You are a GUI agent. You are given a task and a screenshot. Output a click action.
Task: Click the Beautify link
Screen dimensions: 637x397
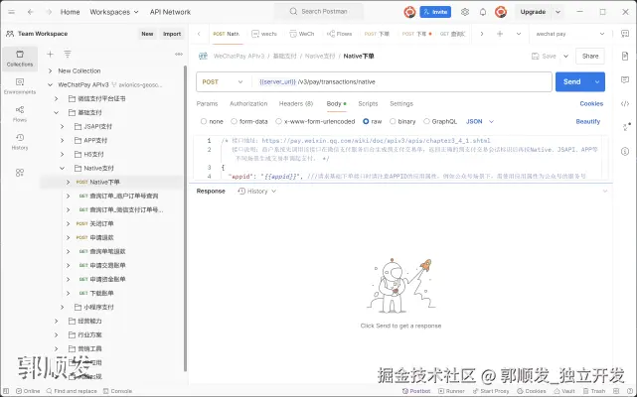tap(588, 121)
